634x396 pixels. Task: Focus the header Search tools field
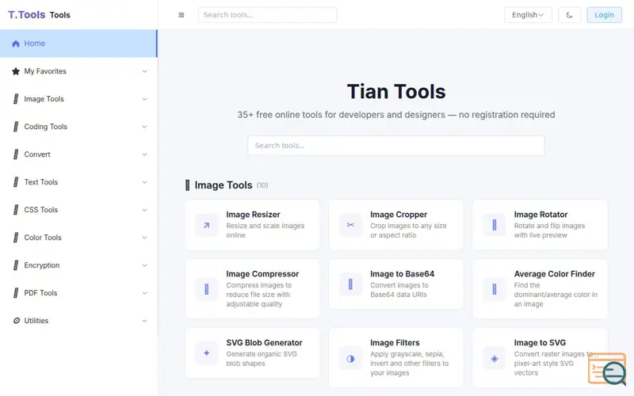coord(267,15)
